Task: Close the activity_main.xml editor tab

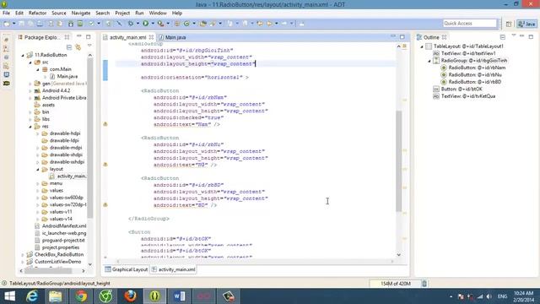Action: [151, 37]
